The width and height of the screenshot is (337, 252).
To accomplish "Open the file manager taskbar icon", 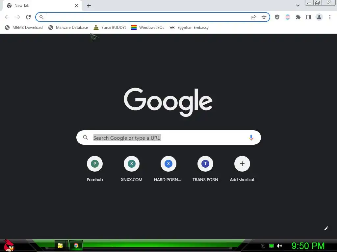I will (60, 245).
